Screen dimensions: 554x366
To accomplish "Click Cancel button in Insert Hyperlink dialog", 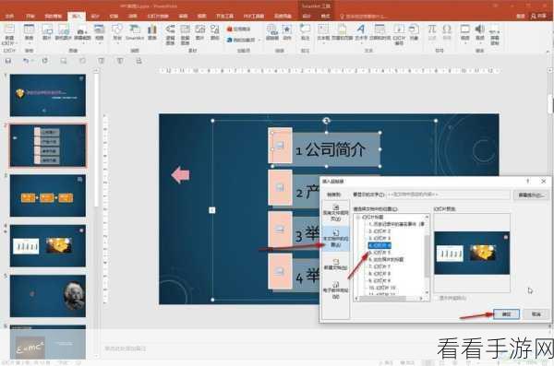I will [x=536, y=313].
